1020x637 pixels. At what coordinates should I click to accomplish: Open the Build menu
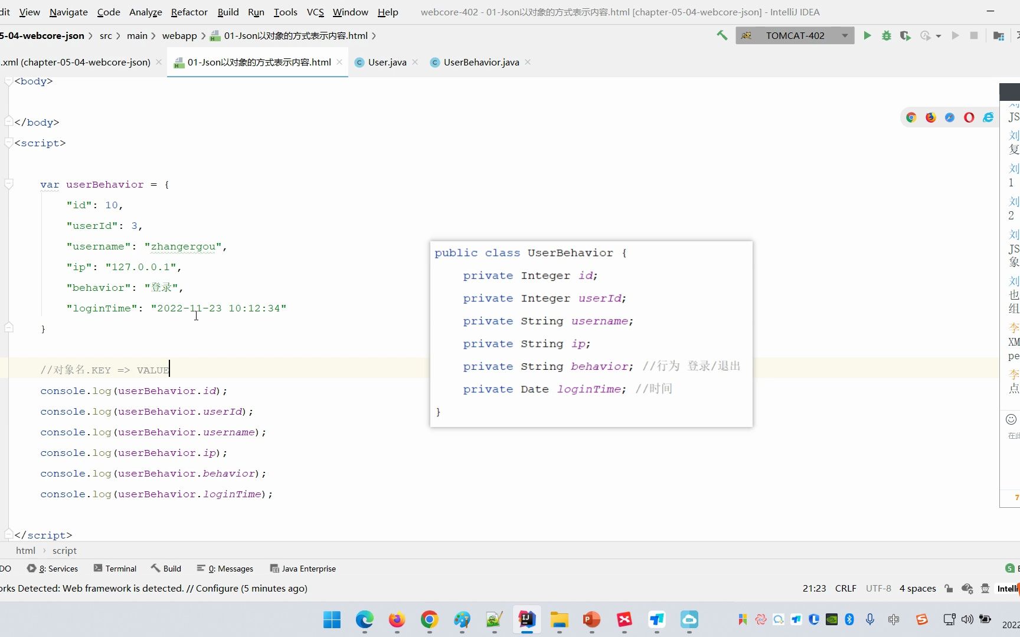(x=228, y=12)
